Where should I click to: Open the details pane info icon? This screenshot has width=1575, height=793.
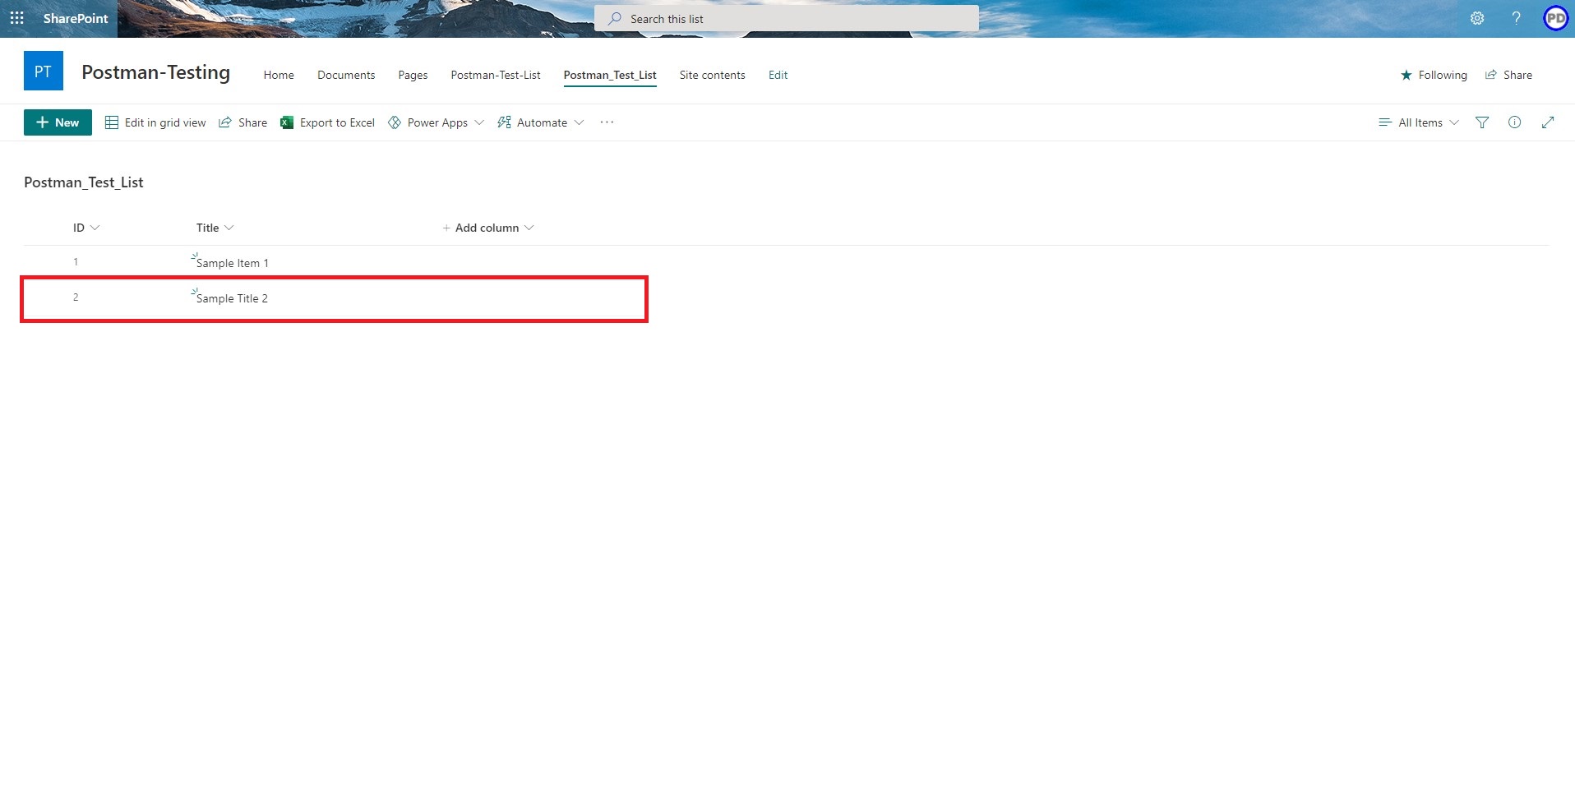1514,122
